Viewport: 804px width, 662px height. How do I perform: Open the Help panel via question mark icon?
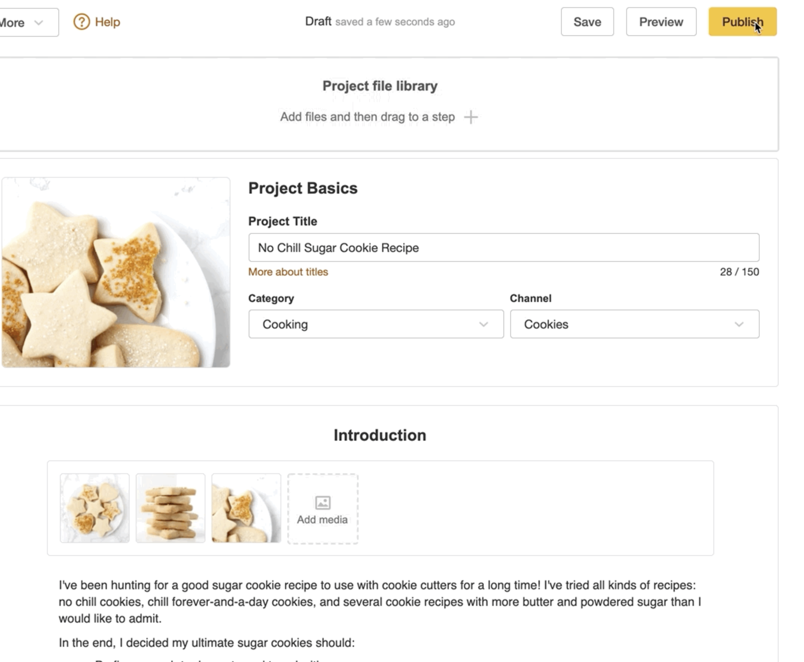[x=81, y=22]
